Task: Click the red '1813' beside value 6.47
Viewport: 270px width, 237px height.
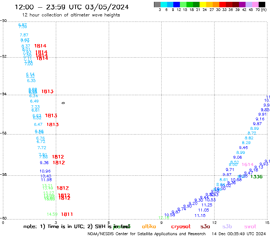Action: click(x=53, y=124)
